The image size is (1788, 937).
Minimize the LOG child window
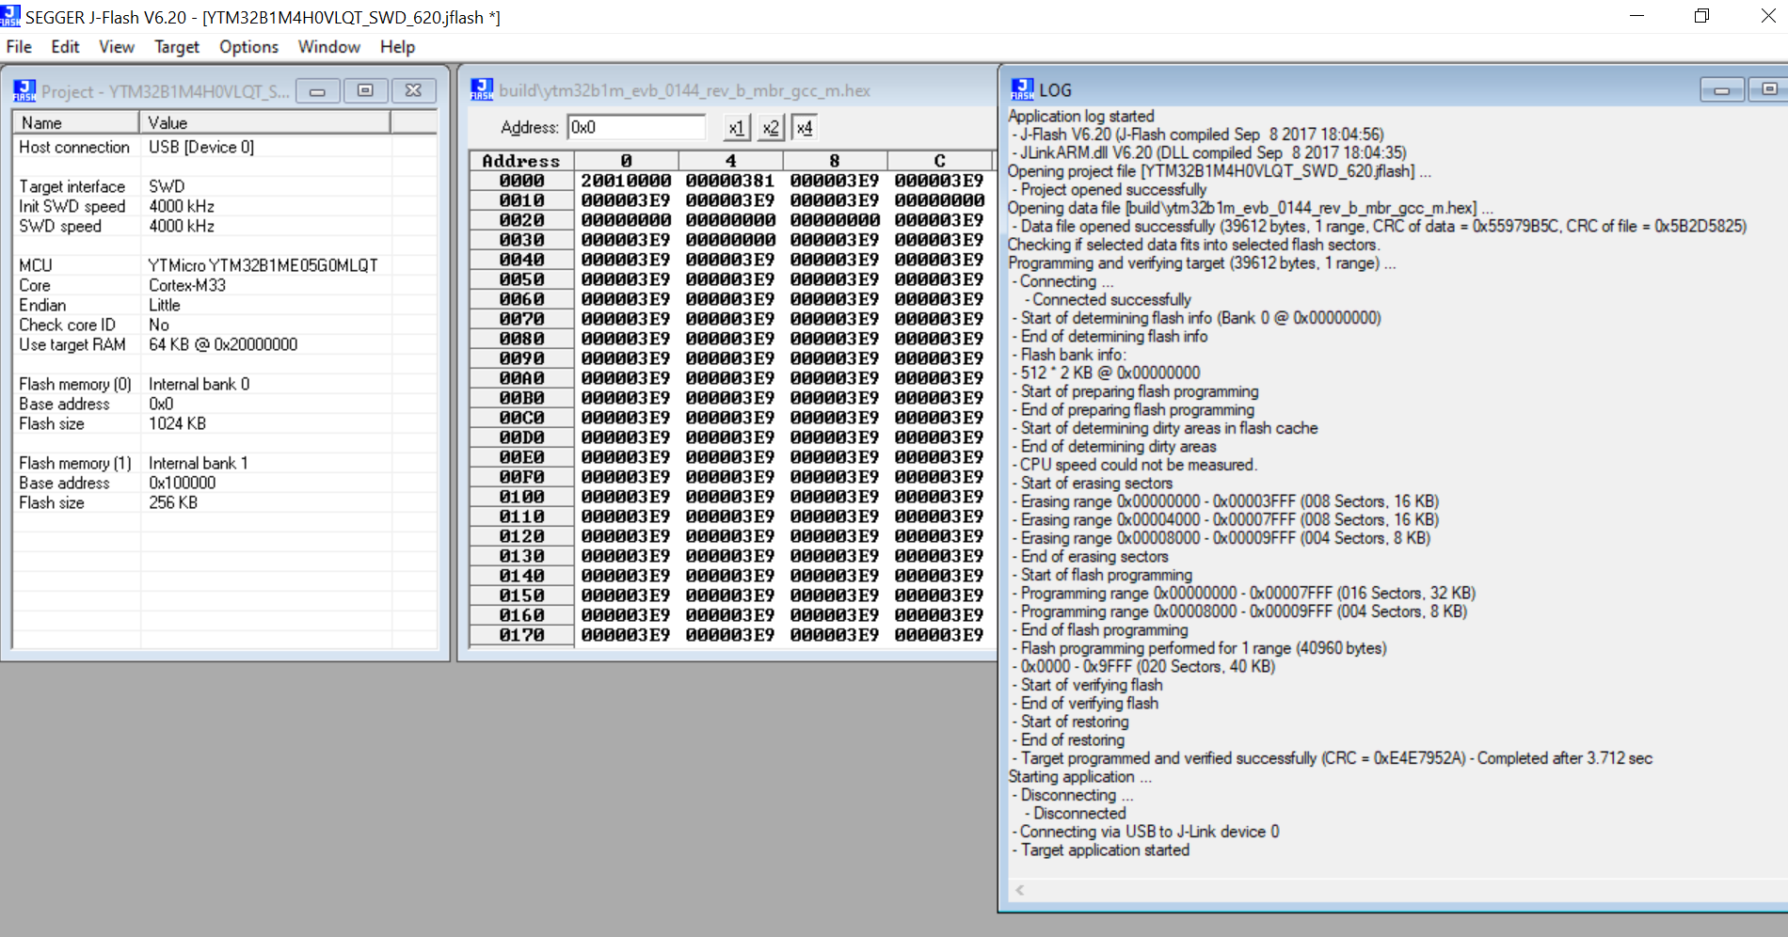(x=1722, y=89)
